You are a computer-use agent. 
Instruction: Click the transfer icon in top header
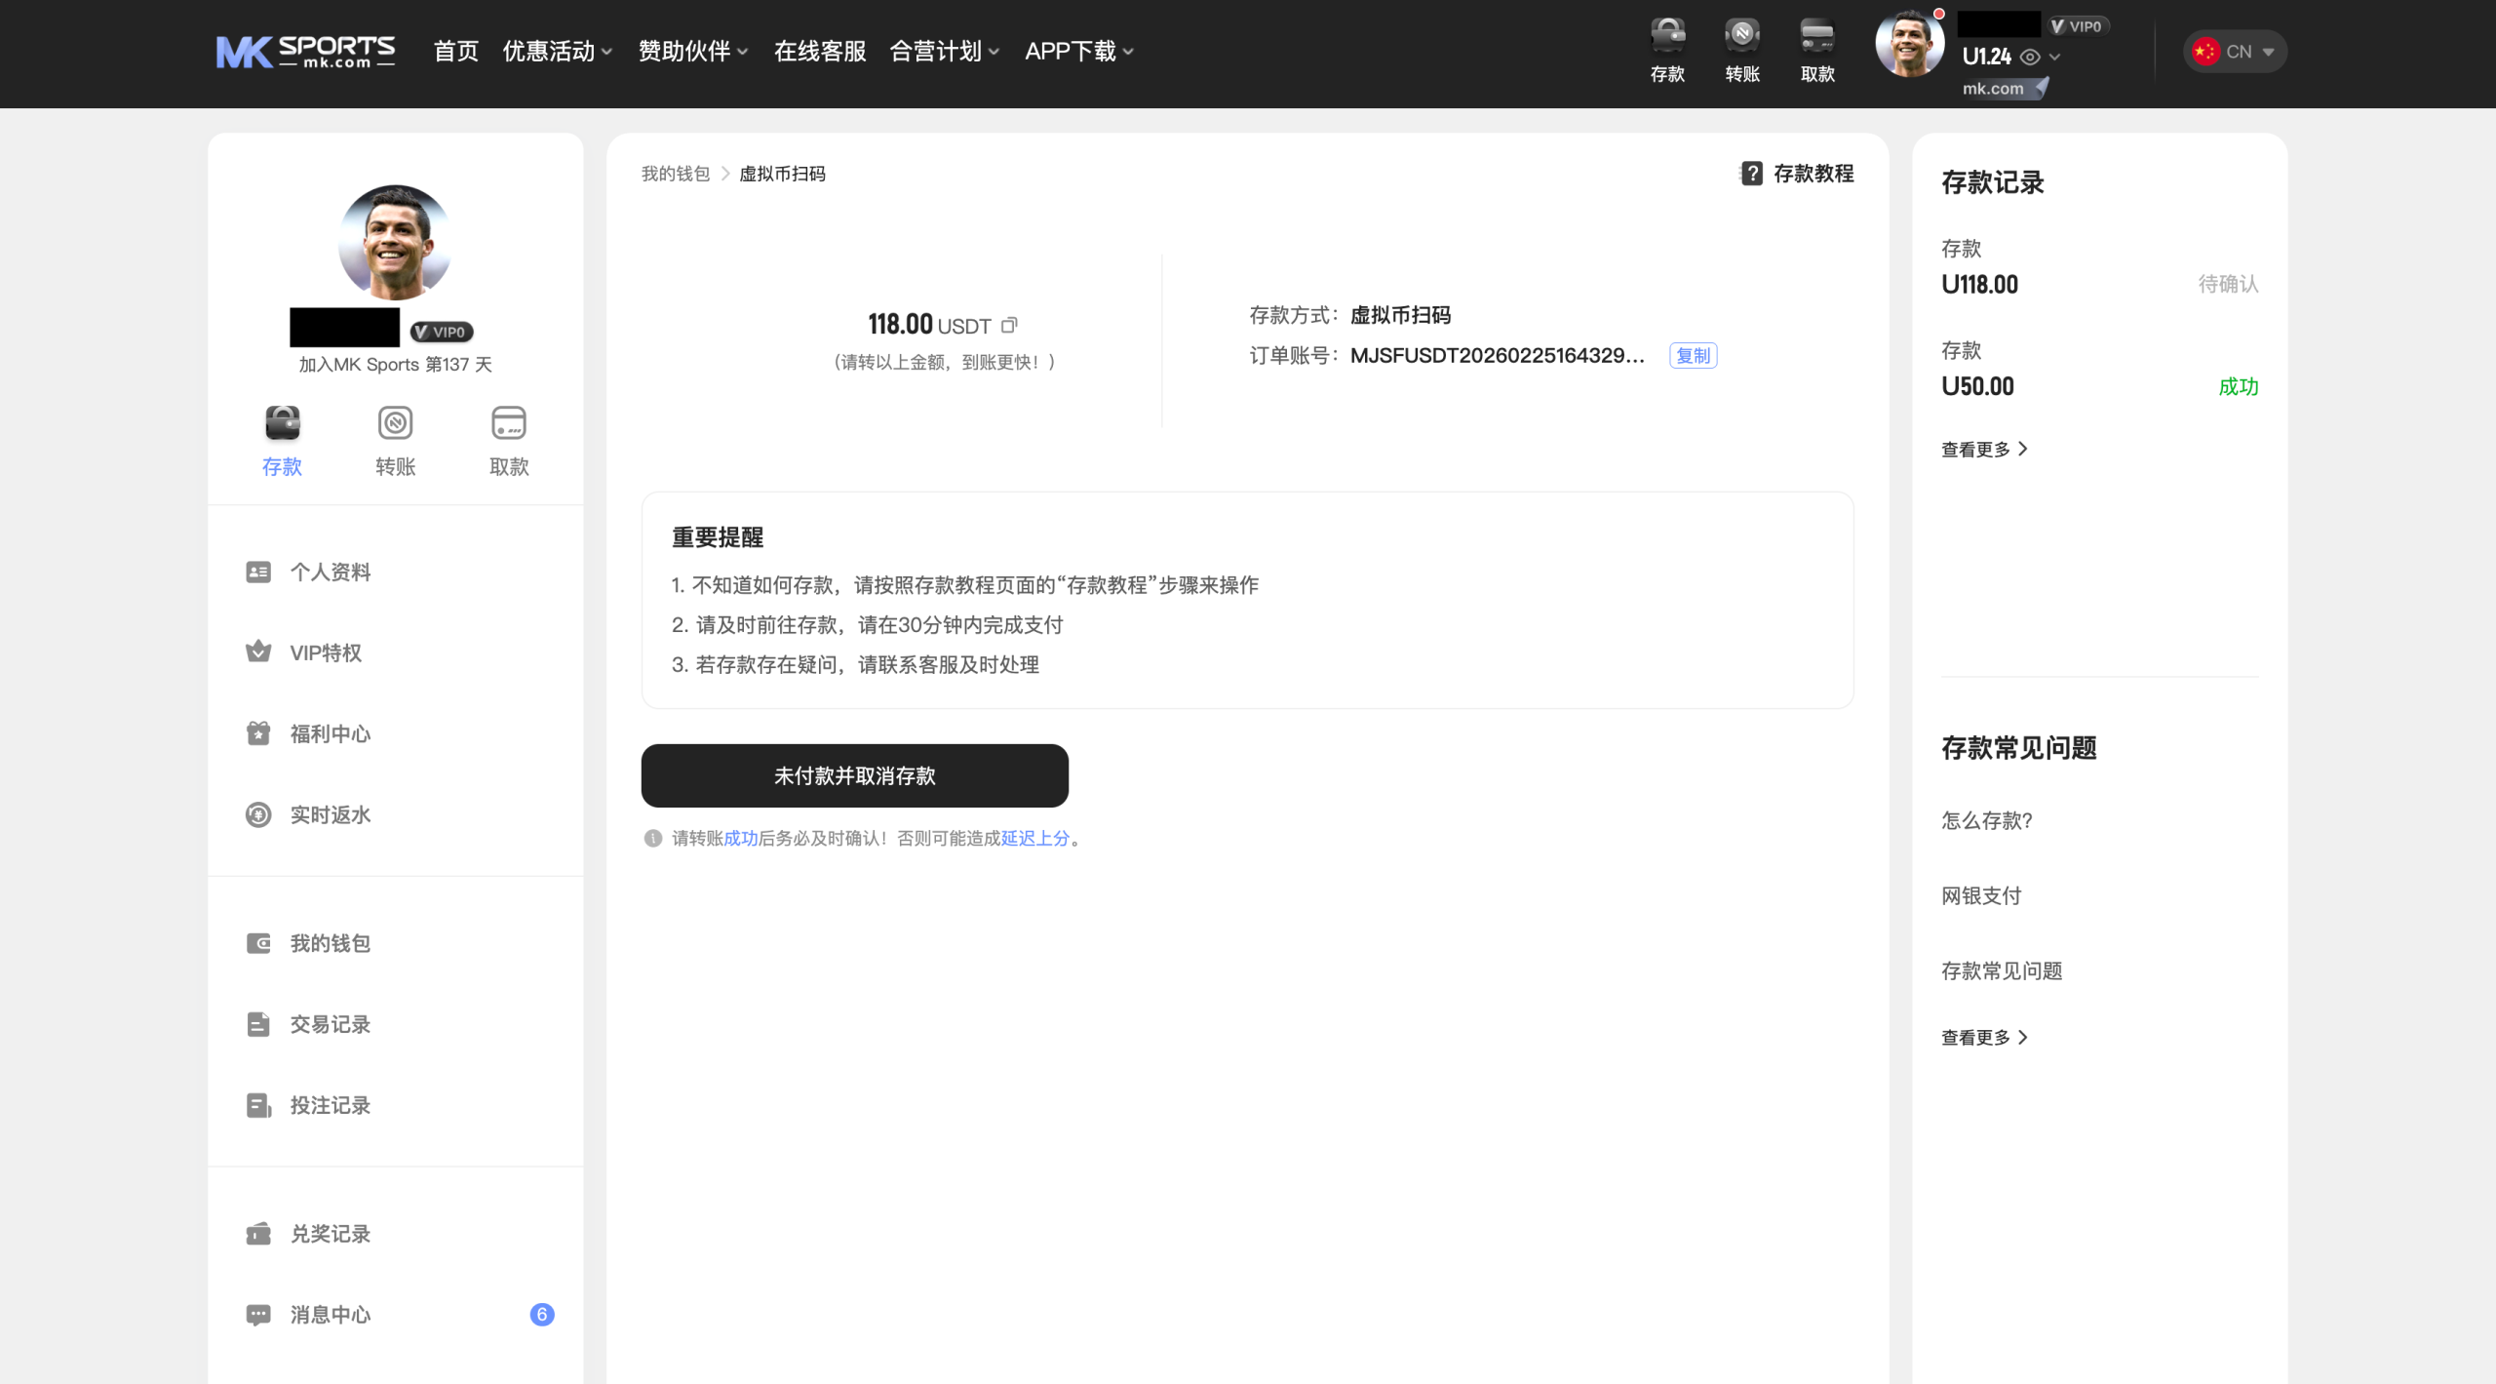[1742, 37]
